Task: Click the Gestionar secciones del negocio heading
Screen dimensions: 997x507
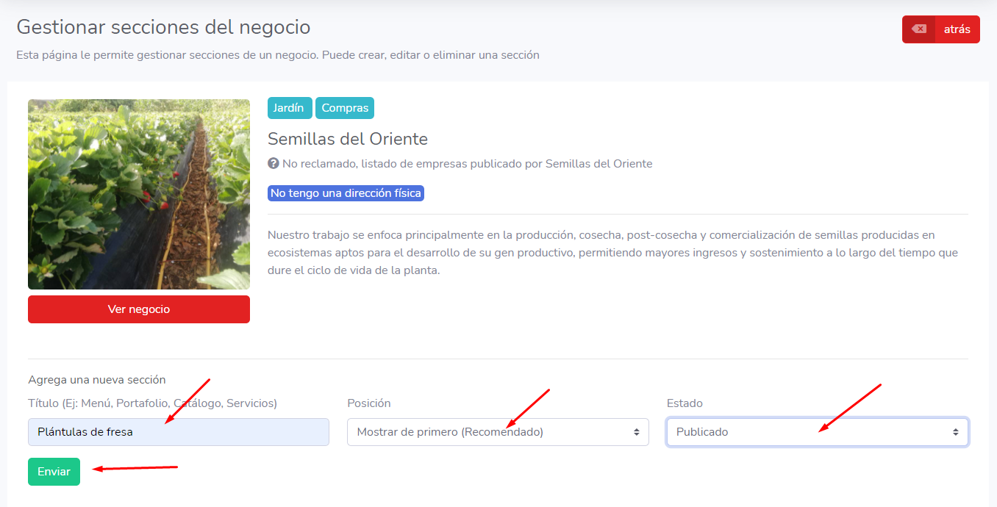Action: pos(163,27)
